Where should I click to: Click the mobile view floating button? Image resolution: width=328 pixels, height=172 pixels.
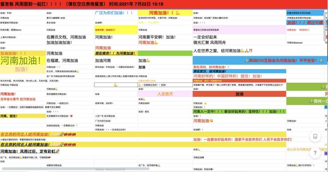coord(315,137)
